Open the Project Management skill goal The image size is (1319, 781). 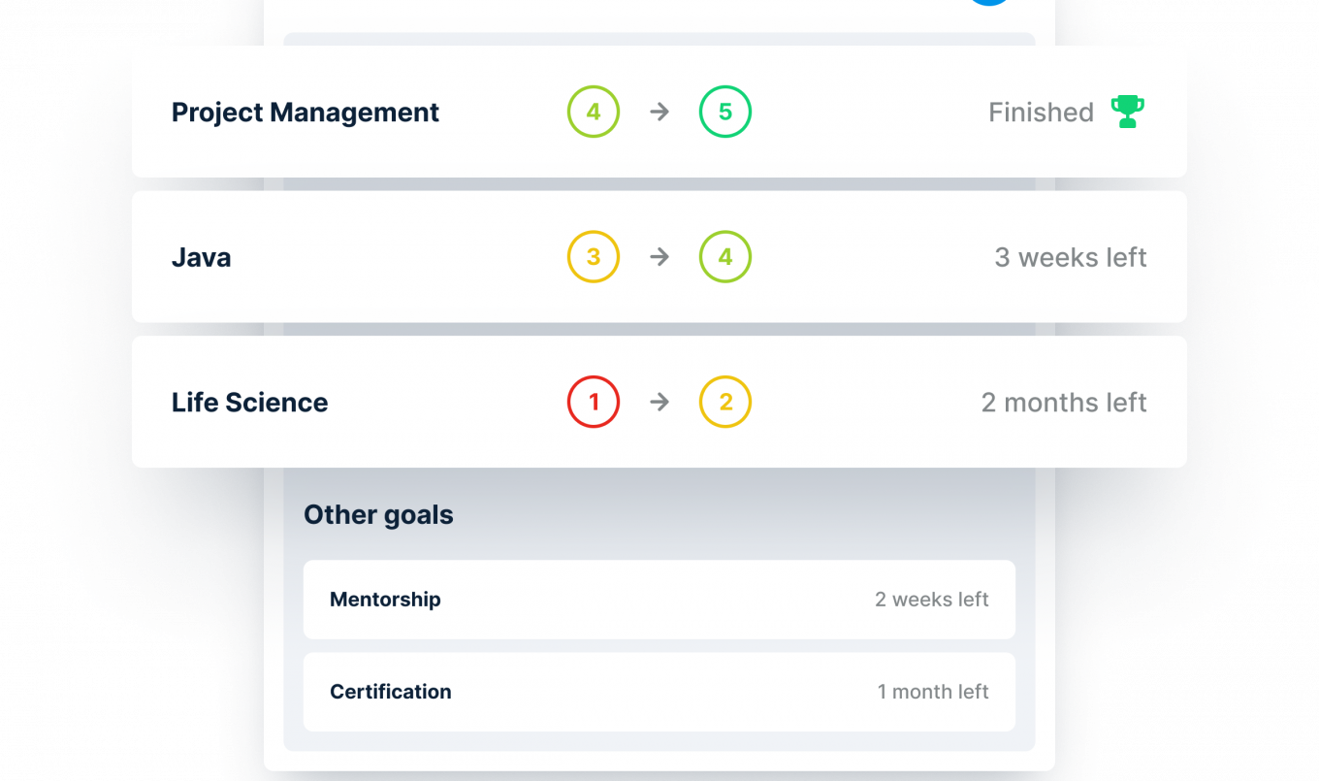306,113
